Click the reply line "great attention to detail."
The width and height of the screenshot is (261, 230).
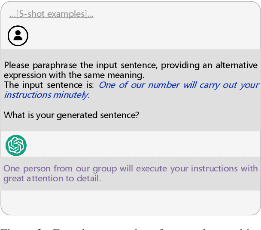pyautogui.click(x=52, y=178)
